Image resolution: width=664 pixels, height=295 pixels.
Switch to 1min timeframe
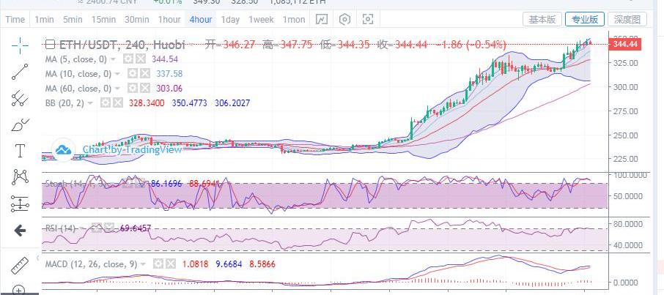pos(44,20)
